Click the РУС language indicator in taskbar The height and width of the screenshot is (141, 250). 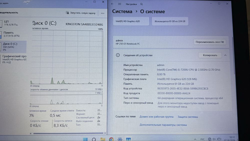tap(202, 139)
